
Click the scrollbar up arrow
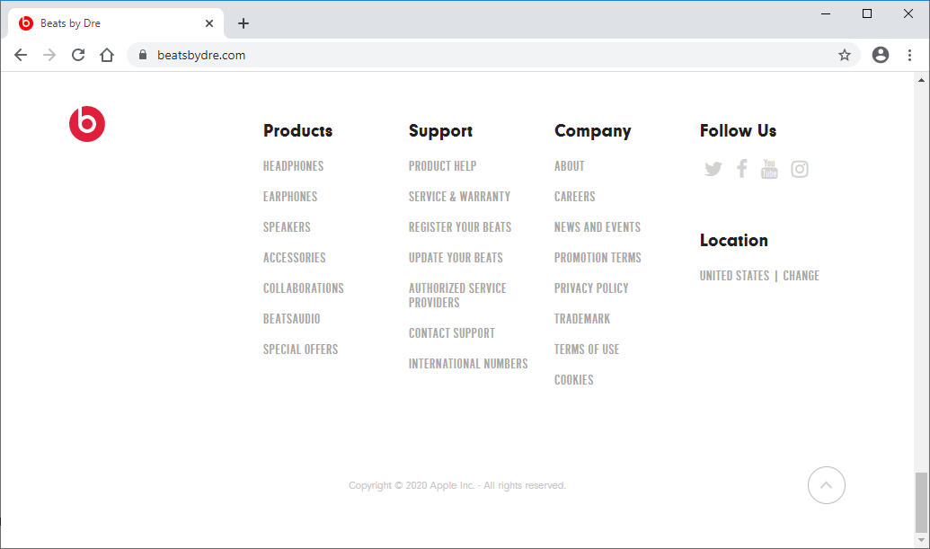921,79
